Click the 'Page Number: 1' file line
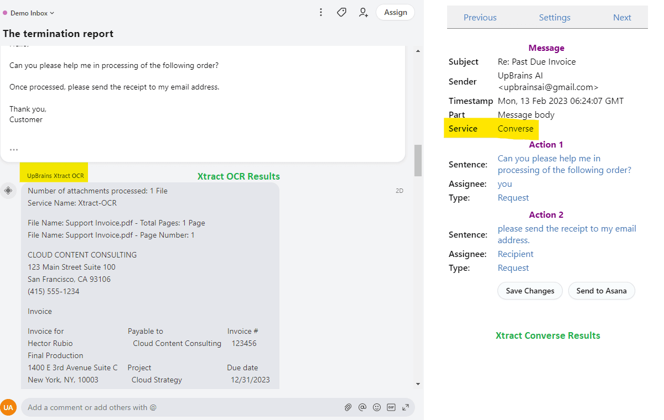Image resolution: width=664 pixels, height=420 pixels. (111, 235)
